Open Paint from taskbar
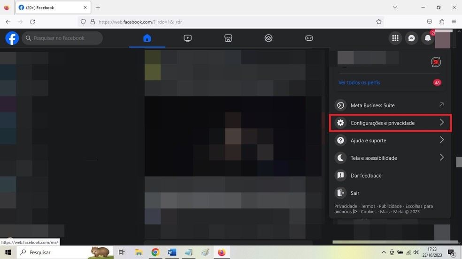Image resolution: width=462 pixels, height=259 pixels. (x=205, y=252)
